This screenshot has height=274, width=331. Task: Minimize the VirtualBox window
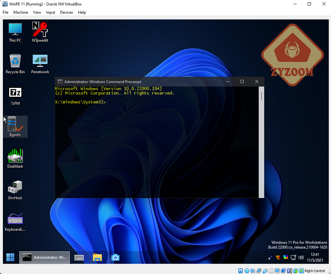[295, 4]
